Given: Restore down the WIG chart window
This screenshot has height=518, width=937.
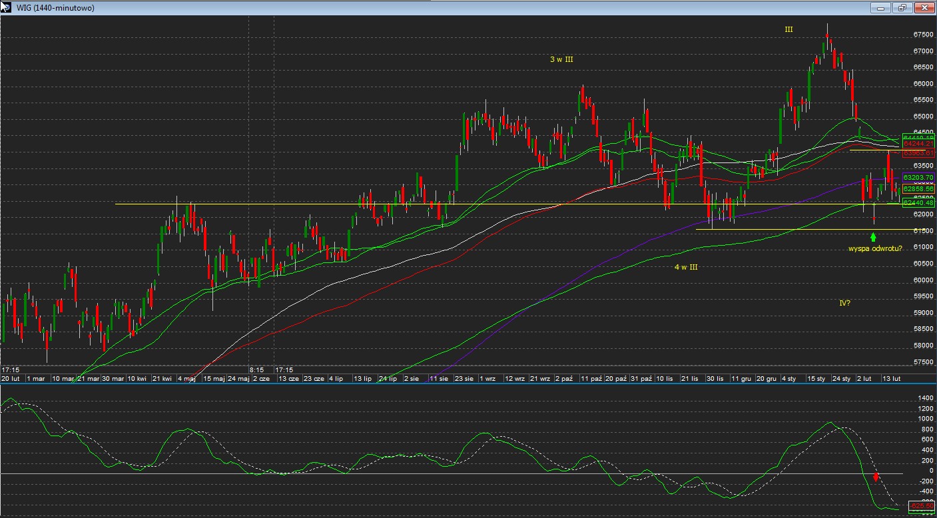Looking at the screenshot, I should click(902, 7).
